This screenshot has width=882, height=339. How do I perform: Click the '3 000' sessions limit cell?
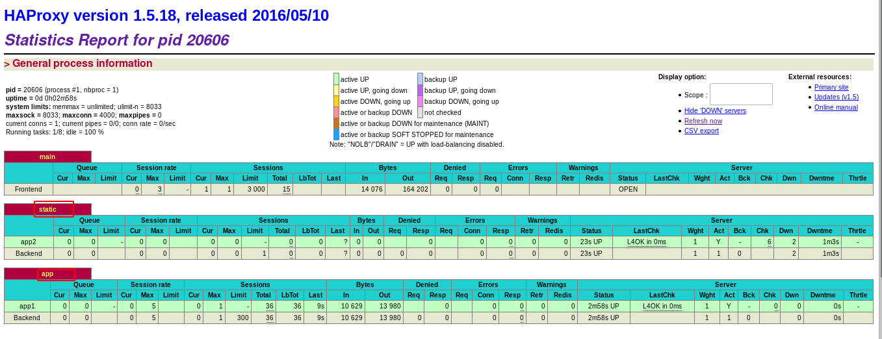(x=250, y=189)
